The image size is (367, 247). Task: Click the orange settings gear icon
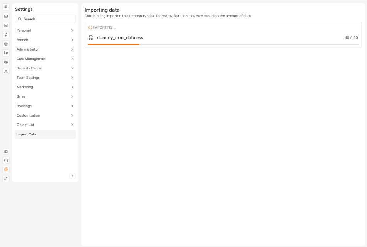6,169
